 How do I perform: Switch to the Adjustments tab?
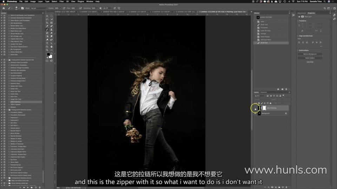(x=302, y=13)
